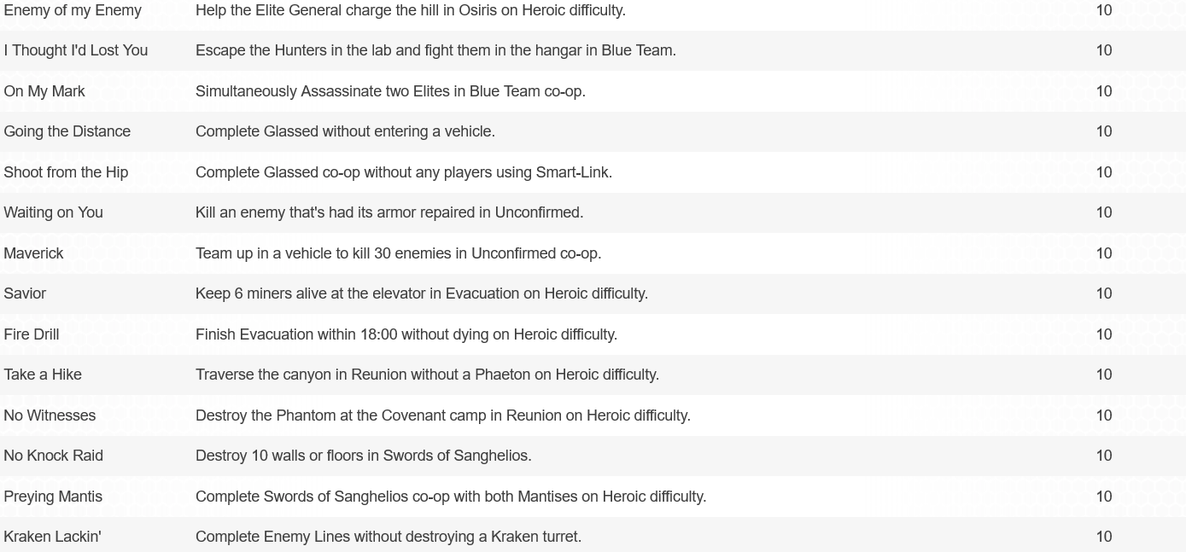
Task: Select the Destroy 10 walls or floors description
Action: click(x=364, y=456)
